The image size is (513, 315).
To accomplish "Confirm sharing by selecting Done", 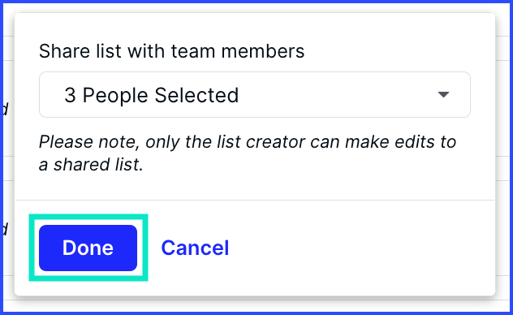I will [x=88, y=248].
